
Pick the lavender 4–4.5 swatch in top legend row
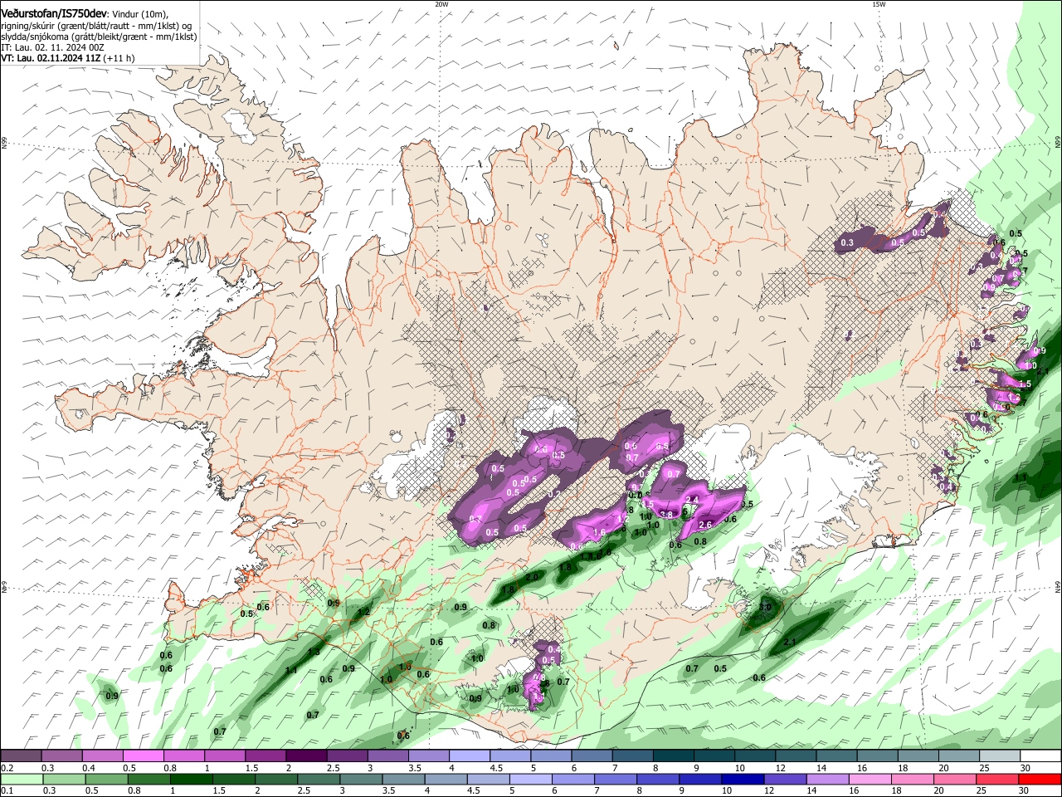(468, 756)
